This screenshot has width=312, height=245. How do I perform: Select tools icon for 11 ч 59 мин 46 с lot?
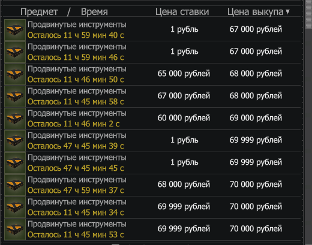point(15,52)
